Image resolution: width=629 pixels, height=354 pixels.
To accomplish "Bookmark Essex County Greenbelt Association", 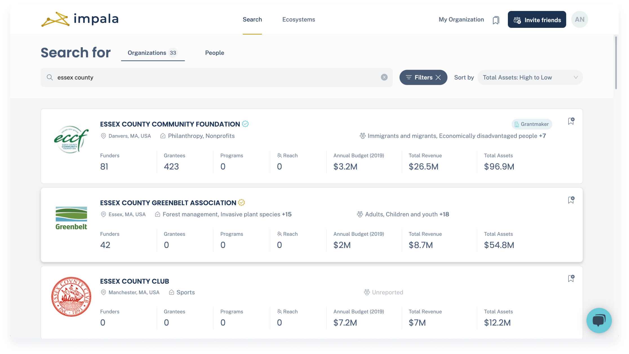I will coord(571,200).
